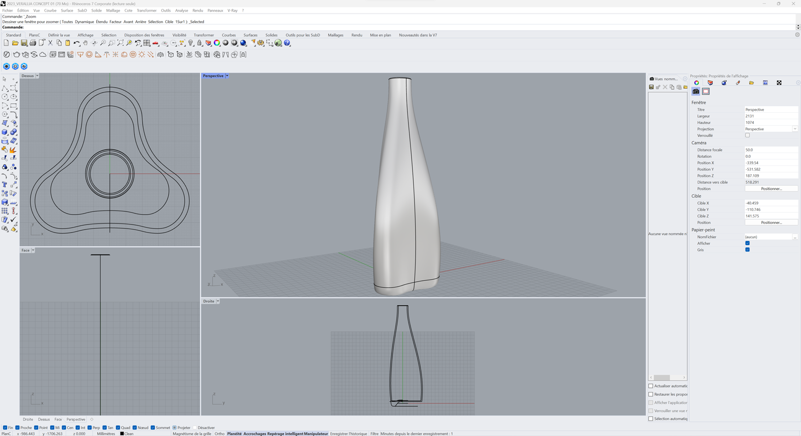
Task: Open the Fichier menu
Action: tap(8, 11)
